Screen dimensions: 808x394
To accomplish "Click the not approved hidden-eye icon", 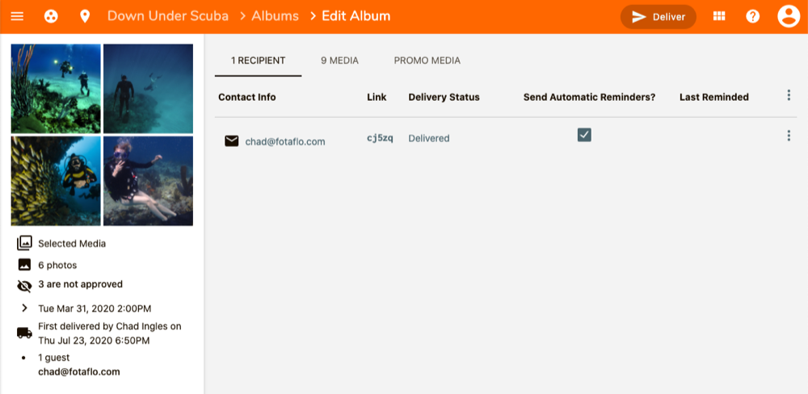I will coord(24,286).
